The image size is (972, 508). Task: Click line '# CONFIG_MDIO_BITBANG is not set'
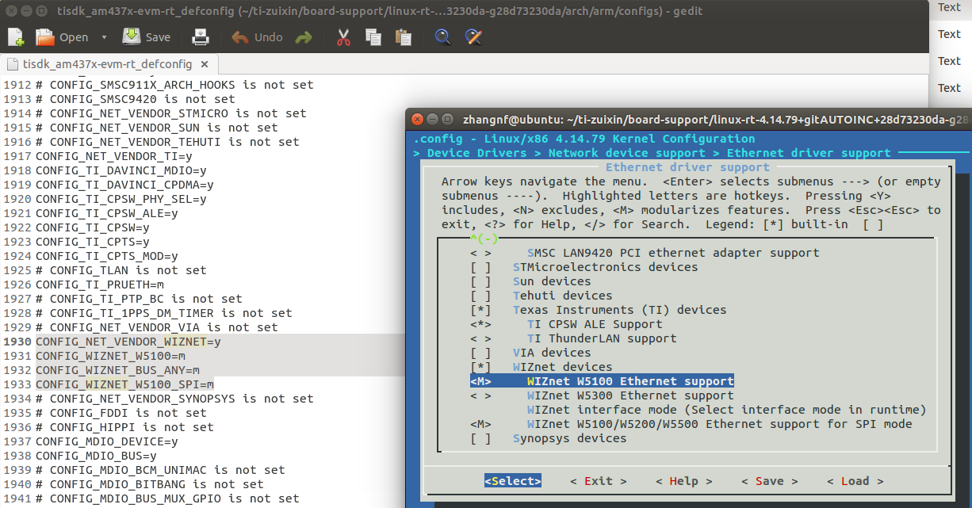(150, 484)
